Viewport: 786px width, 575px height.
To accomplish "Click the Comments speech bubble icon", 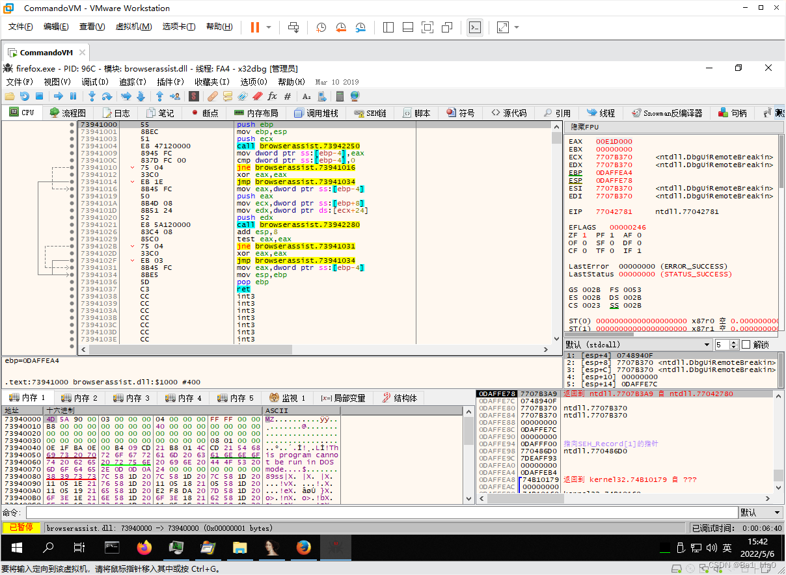I will pyautogui.click(x=228, y=96).
